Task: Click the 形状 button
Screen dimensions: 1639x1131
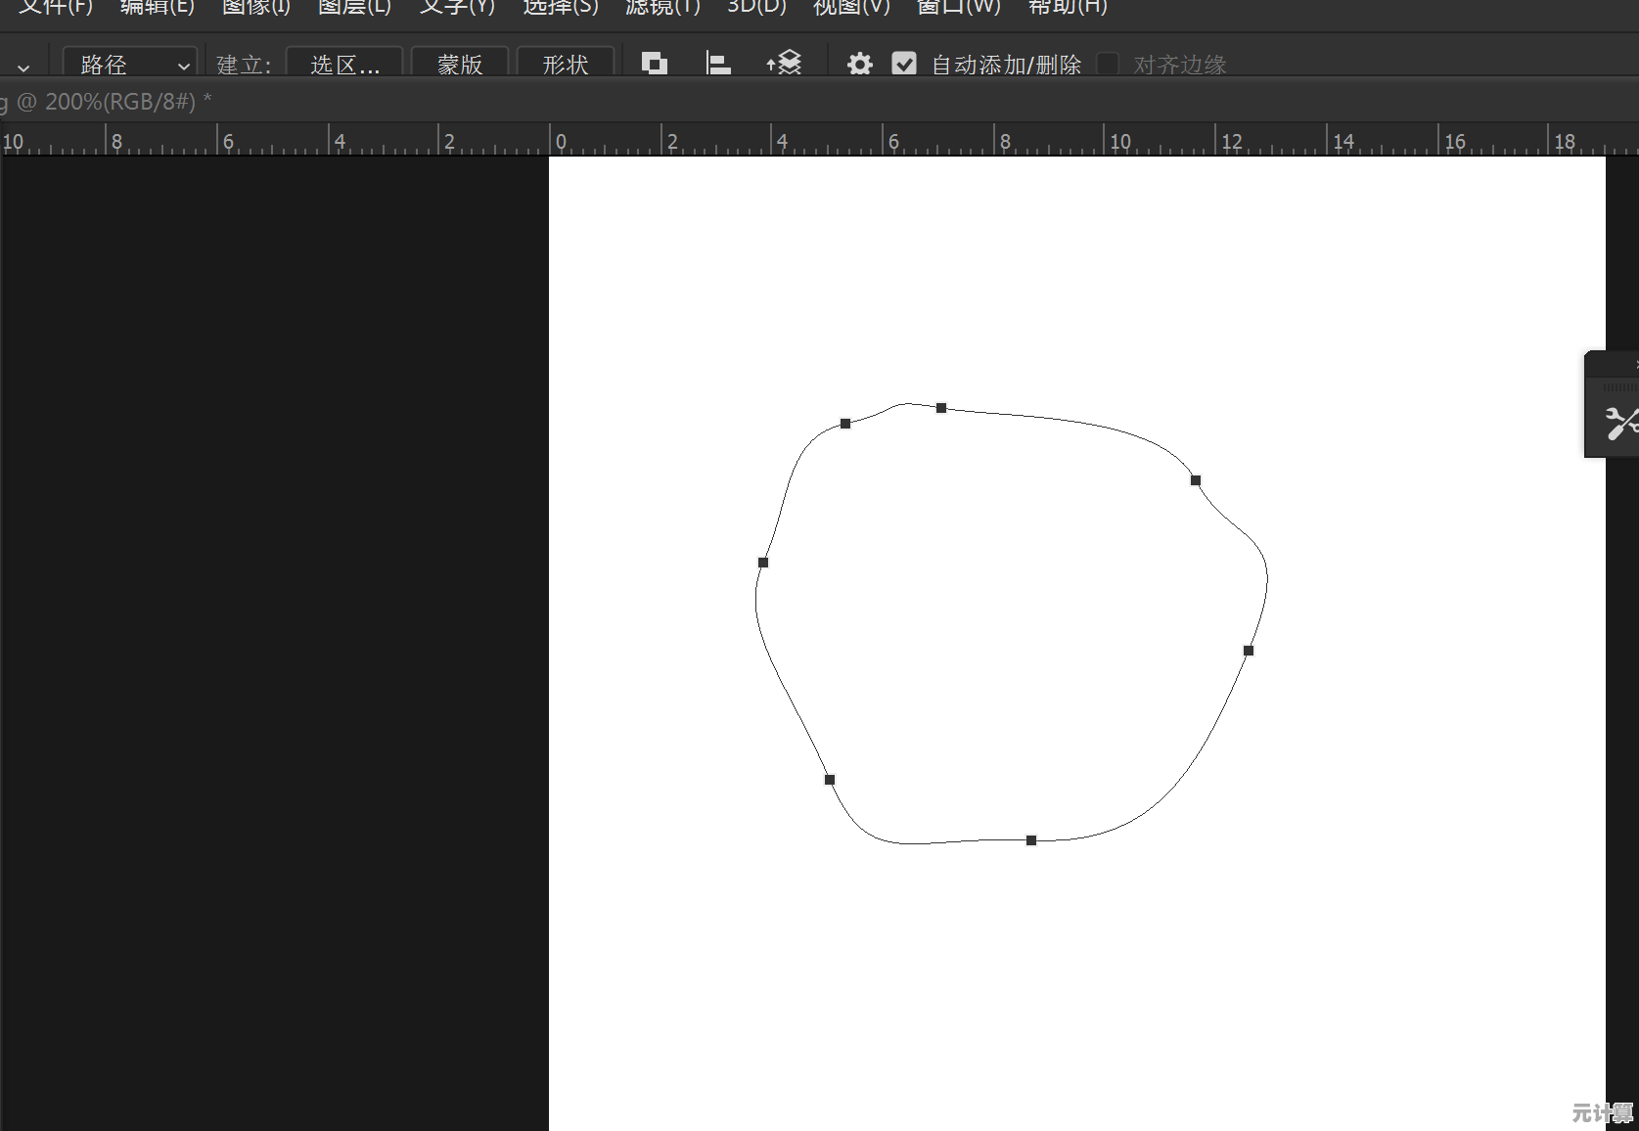Action: point(566,65)
